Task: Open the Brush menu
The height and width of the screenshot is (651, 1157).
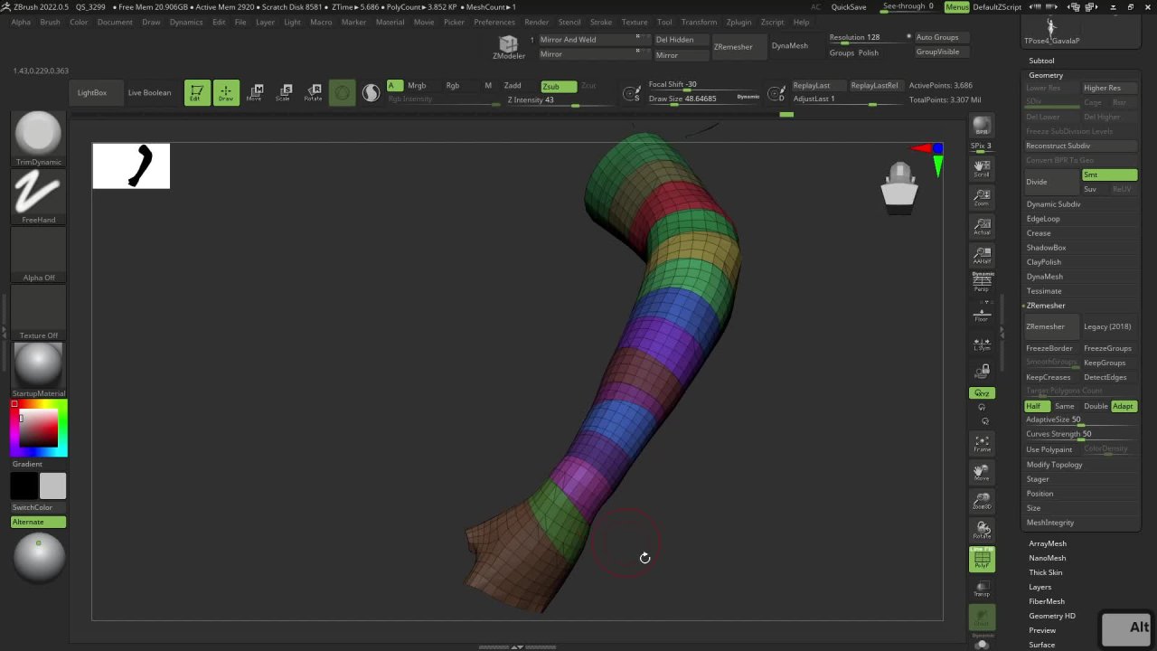Action: tap(50, 22)
